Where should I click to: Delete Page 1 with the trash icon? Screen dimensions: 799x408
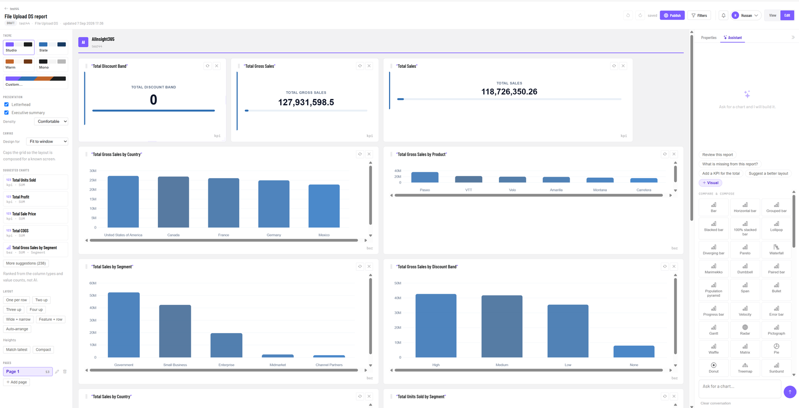65,372
